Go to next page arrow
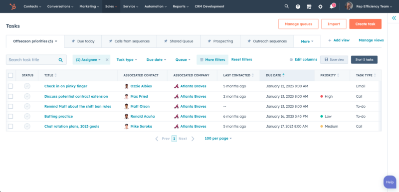This screenshot has height=192, width=399. [x=193, y=139]
